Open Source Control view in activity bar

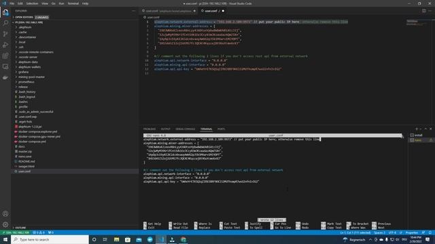[x=5, y=34]
